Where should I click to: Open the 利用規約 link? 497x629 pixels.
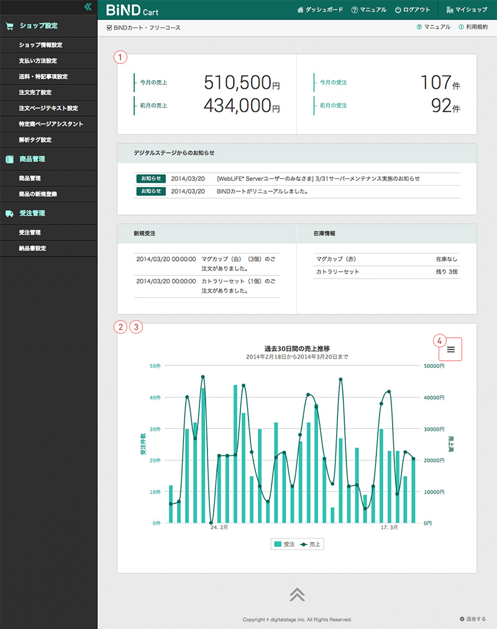pos(473,27)
